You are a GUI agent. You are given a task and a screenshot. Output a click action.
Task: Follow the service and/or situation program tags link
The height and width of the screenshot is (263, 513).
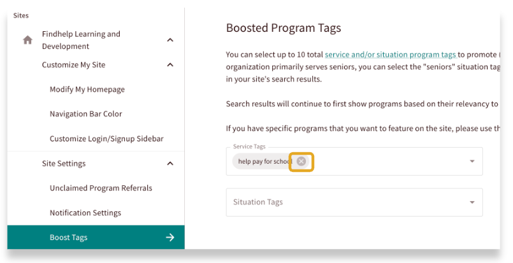coord(390,55)
